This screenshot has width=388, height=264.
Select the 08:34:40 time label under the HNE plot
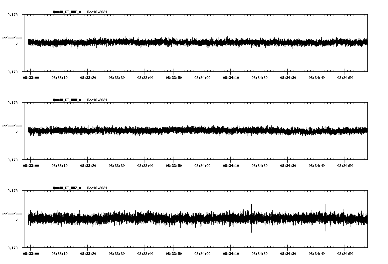click(x=317, y=77)
